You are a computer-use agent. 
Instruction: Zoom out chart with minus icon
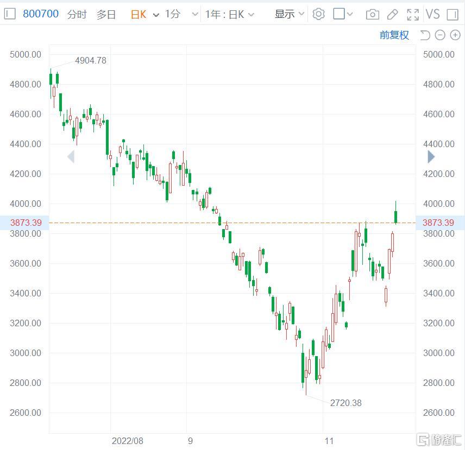pyautogui.click(x=440, y=35)
